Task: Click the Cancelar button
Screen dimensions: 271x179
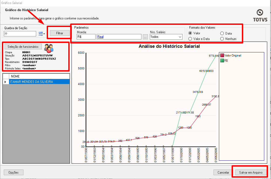Action: [223, 173]
